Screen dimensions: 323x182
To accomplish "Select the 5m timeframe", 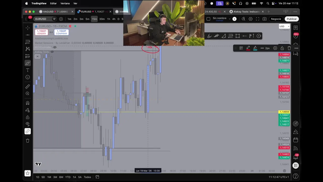I will (x=87, y=19).
